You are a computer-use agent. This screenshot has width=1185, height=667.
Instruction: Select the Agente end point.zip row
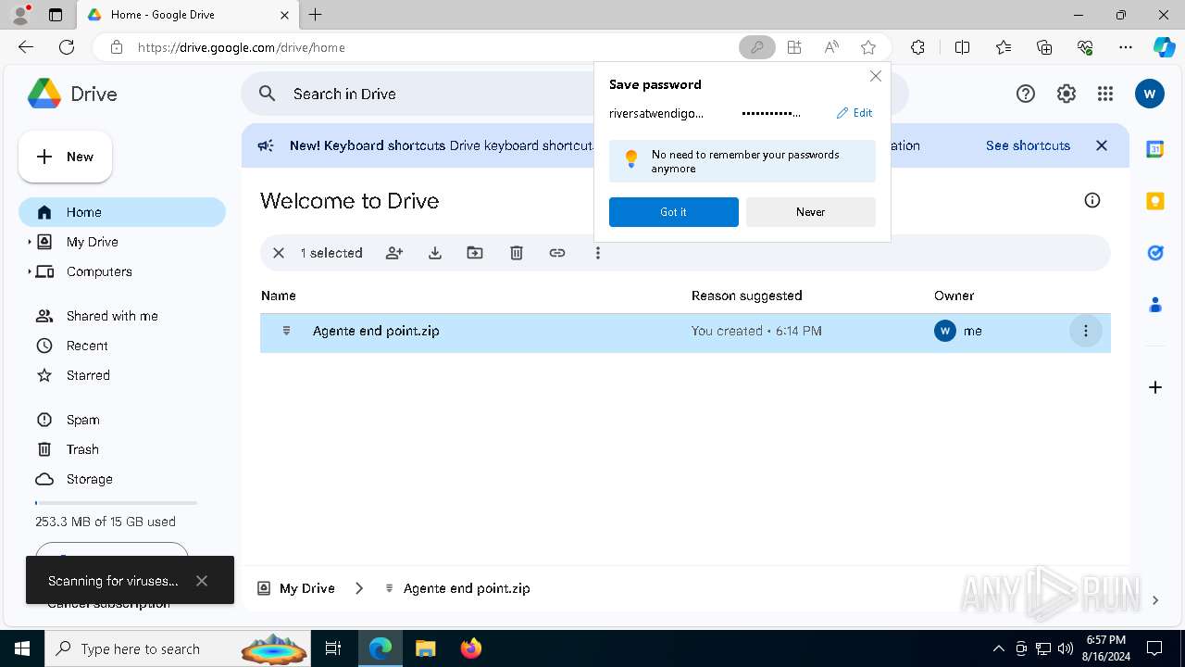(x=685, y=331)
